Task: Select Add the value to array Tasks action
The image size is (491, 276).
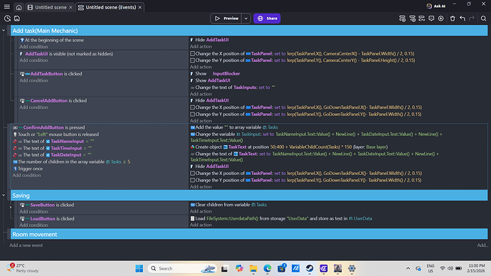Action: 234,127
